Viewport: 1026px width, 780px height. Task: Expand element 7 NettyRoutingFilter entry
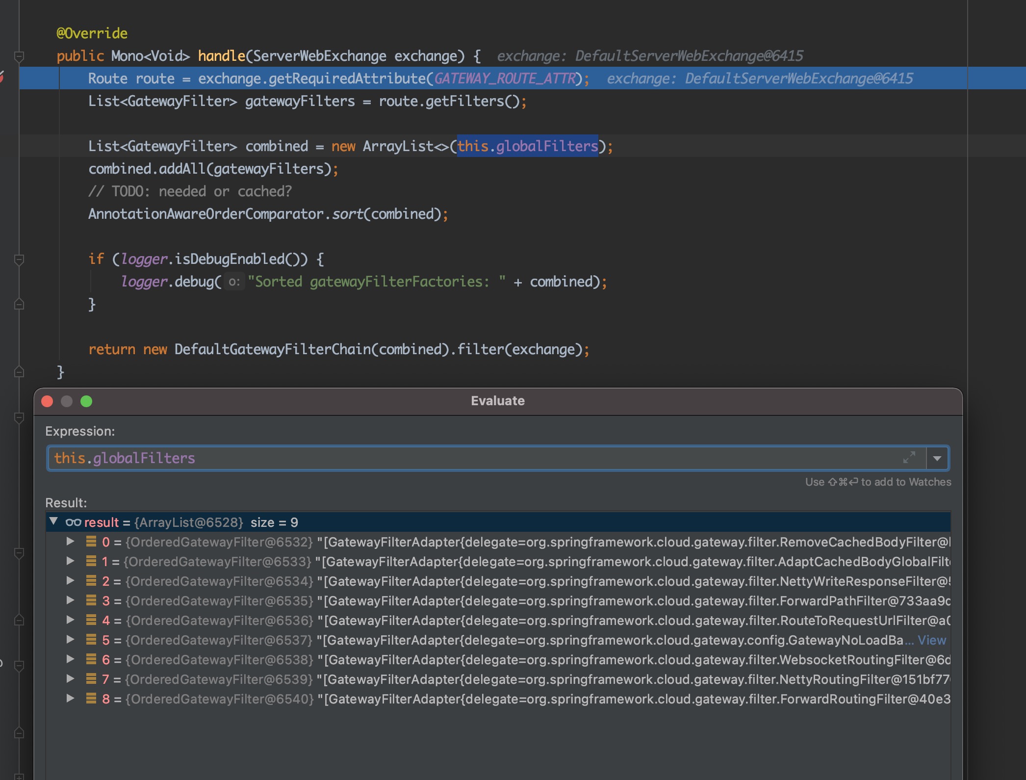(71, 678)
